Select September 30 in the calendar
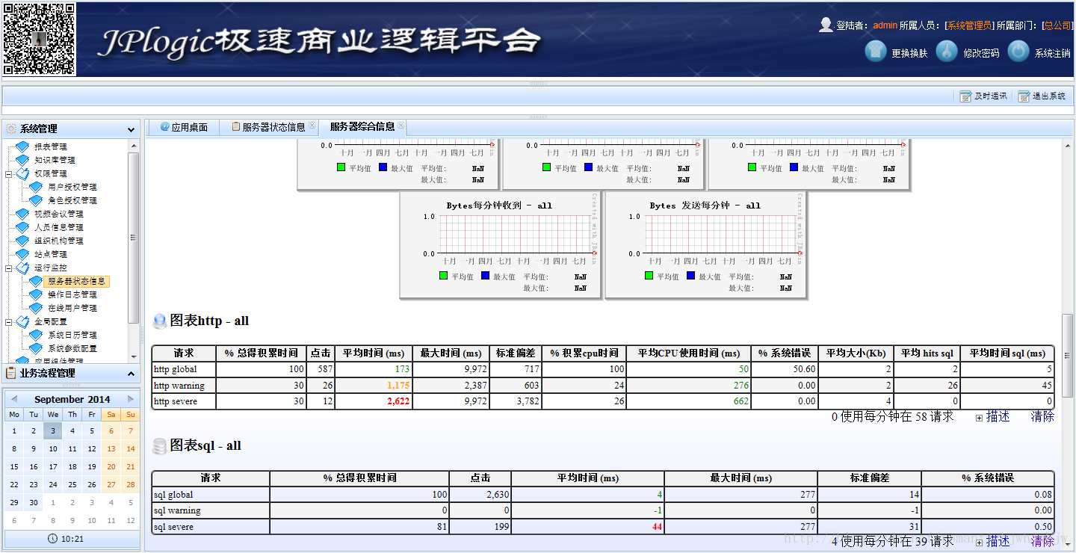The width and height of the screenshot is (1076, 553). click(34, 502)
